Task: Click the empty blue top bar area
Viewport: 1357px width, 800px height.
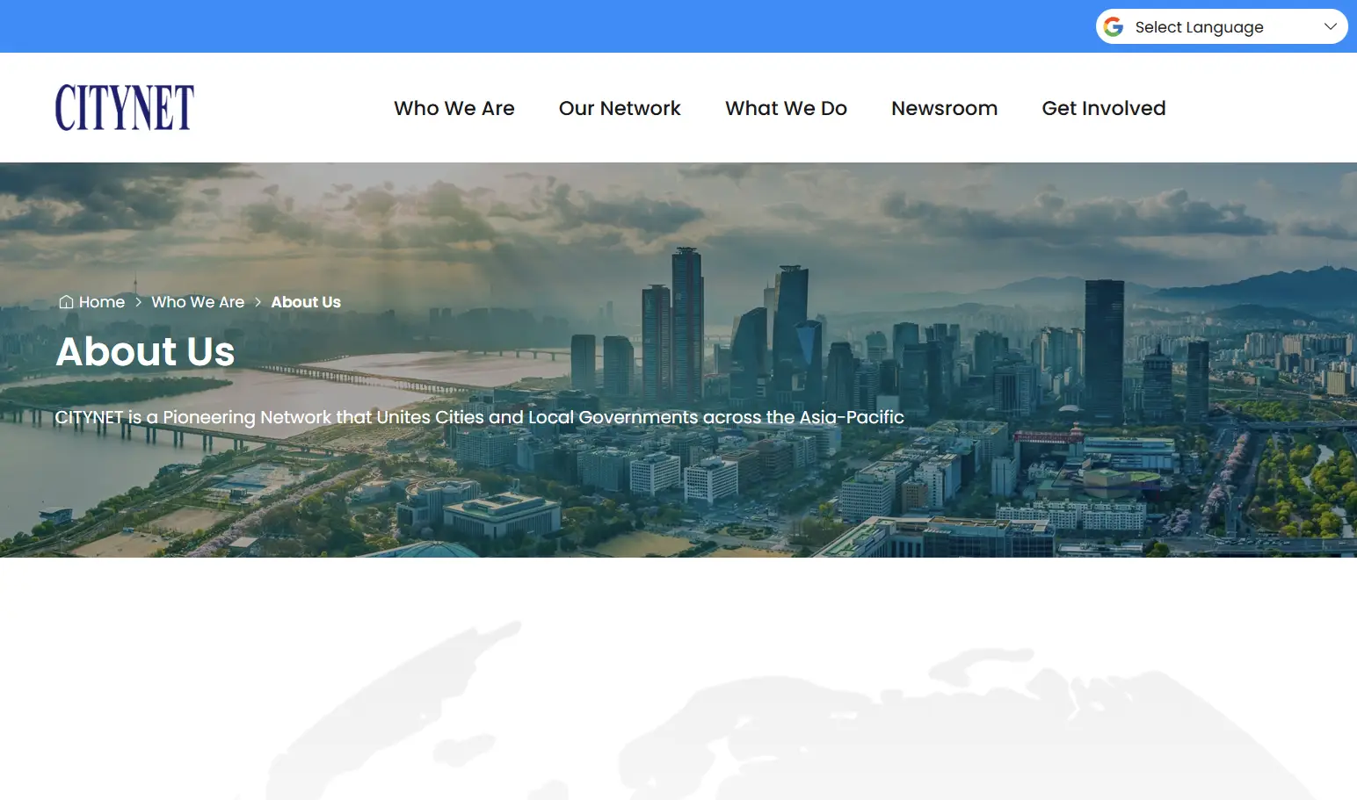Action: point(527,26)
